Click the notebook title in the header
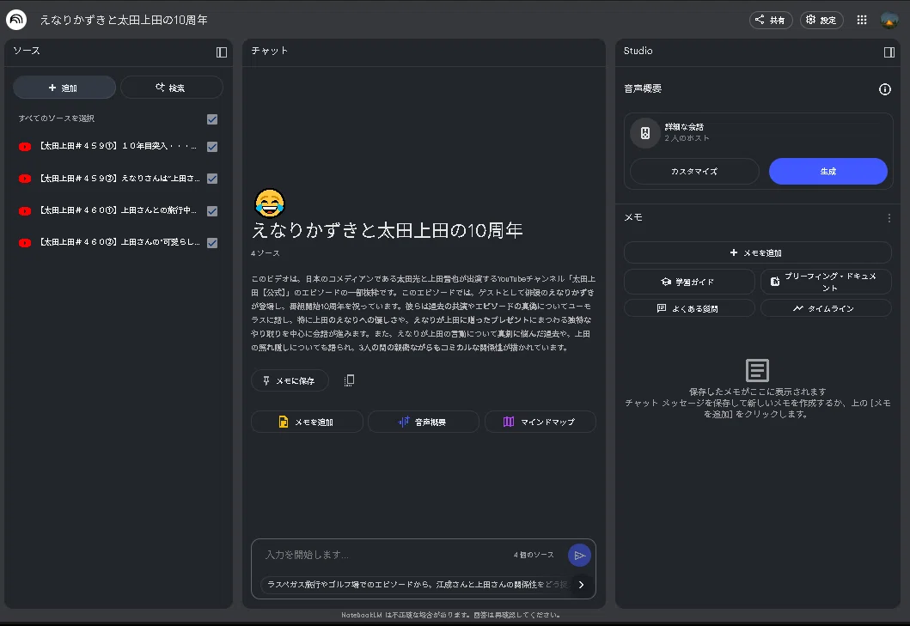 point(124,20)
